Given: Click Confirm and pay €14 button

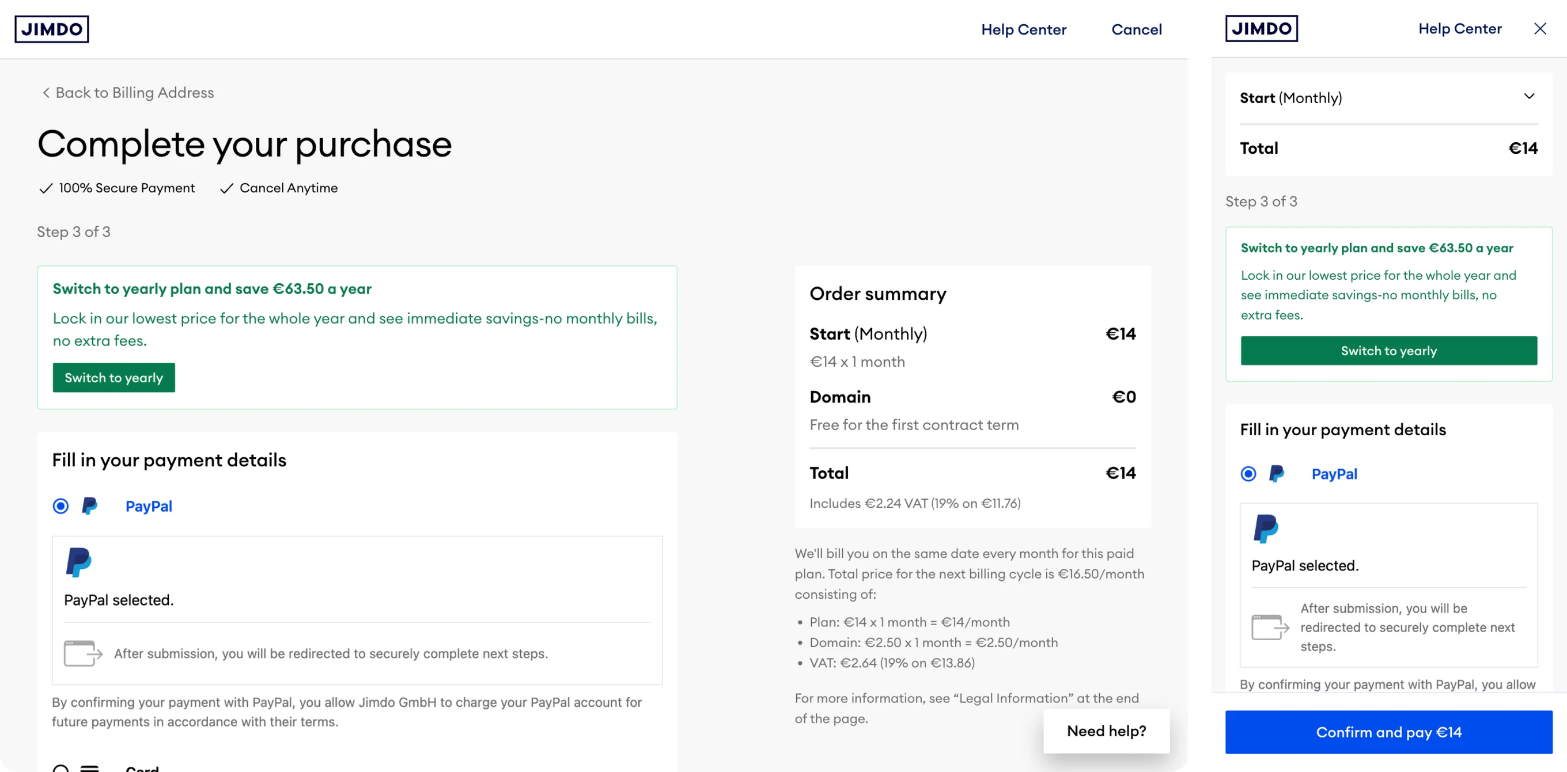Looking at the screenshot, I should 1389,732.
